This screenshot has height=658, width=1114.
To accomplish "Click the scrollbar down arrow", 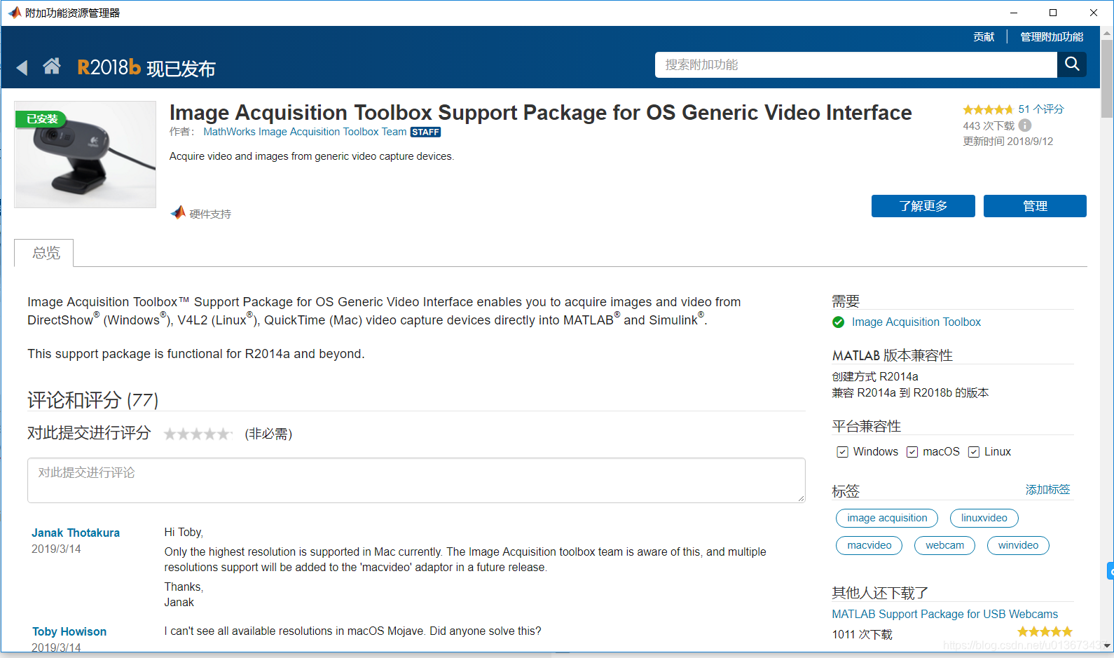I will click(1107, 645).
